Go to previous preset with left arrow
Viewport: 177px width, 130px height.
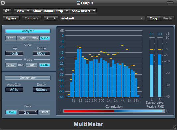point(47,18)
